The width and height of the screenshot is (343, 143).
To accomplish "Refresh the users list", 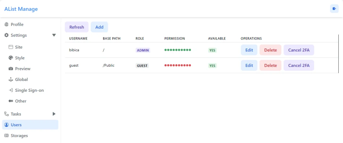I will tap(77, 27).
